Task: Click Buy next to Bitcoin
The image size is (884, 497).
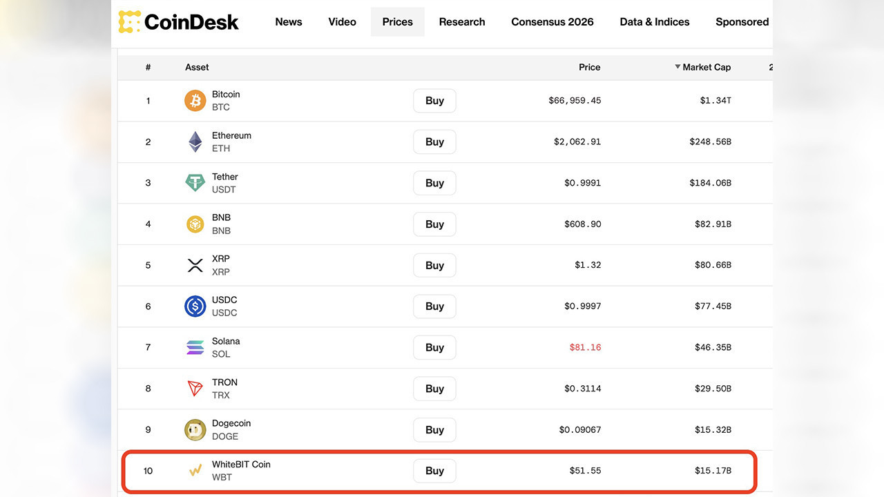Action: coord(434,100)
